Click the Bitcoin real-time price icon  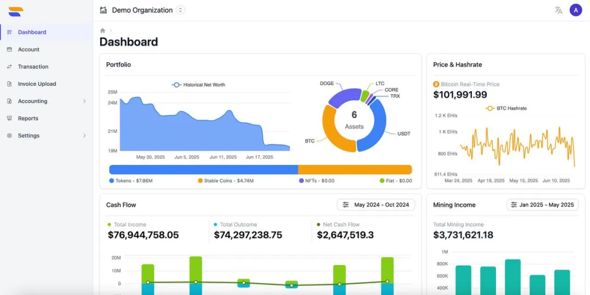click(x=436, y=84)
